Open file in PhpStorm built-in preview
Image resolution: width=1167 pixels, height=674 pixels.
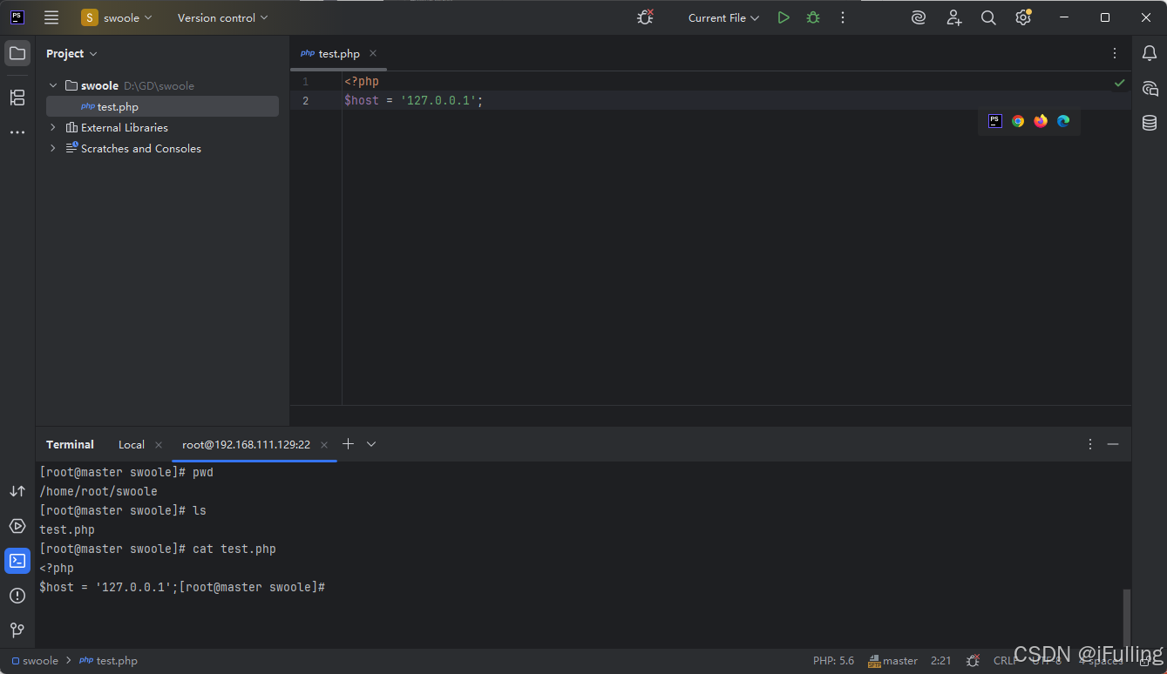[x=995, y=121]
